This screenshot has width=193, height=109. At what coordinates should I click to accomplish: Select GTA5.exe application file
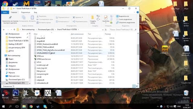(40, 56)
